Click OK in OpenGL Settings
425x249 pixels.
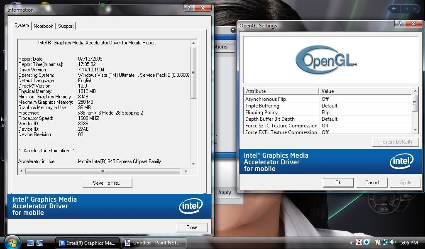pyautogui.click(x=338, y=183)
